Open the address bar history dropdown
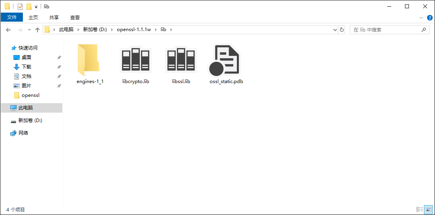This screenshot has height=215, width=435. pos(335,30)
